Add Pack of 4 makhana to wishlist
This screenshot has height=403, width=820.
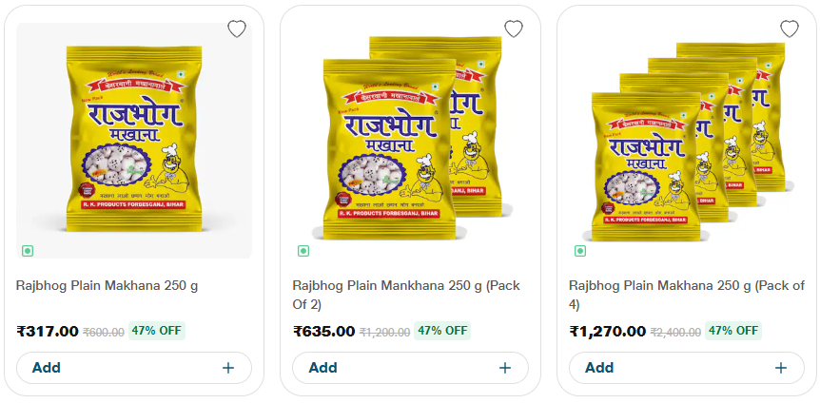[790, 29]
